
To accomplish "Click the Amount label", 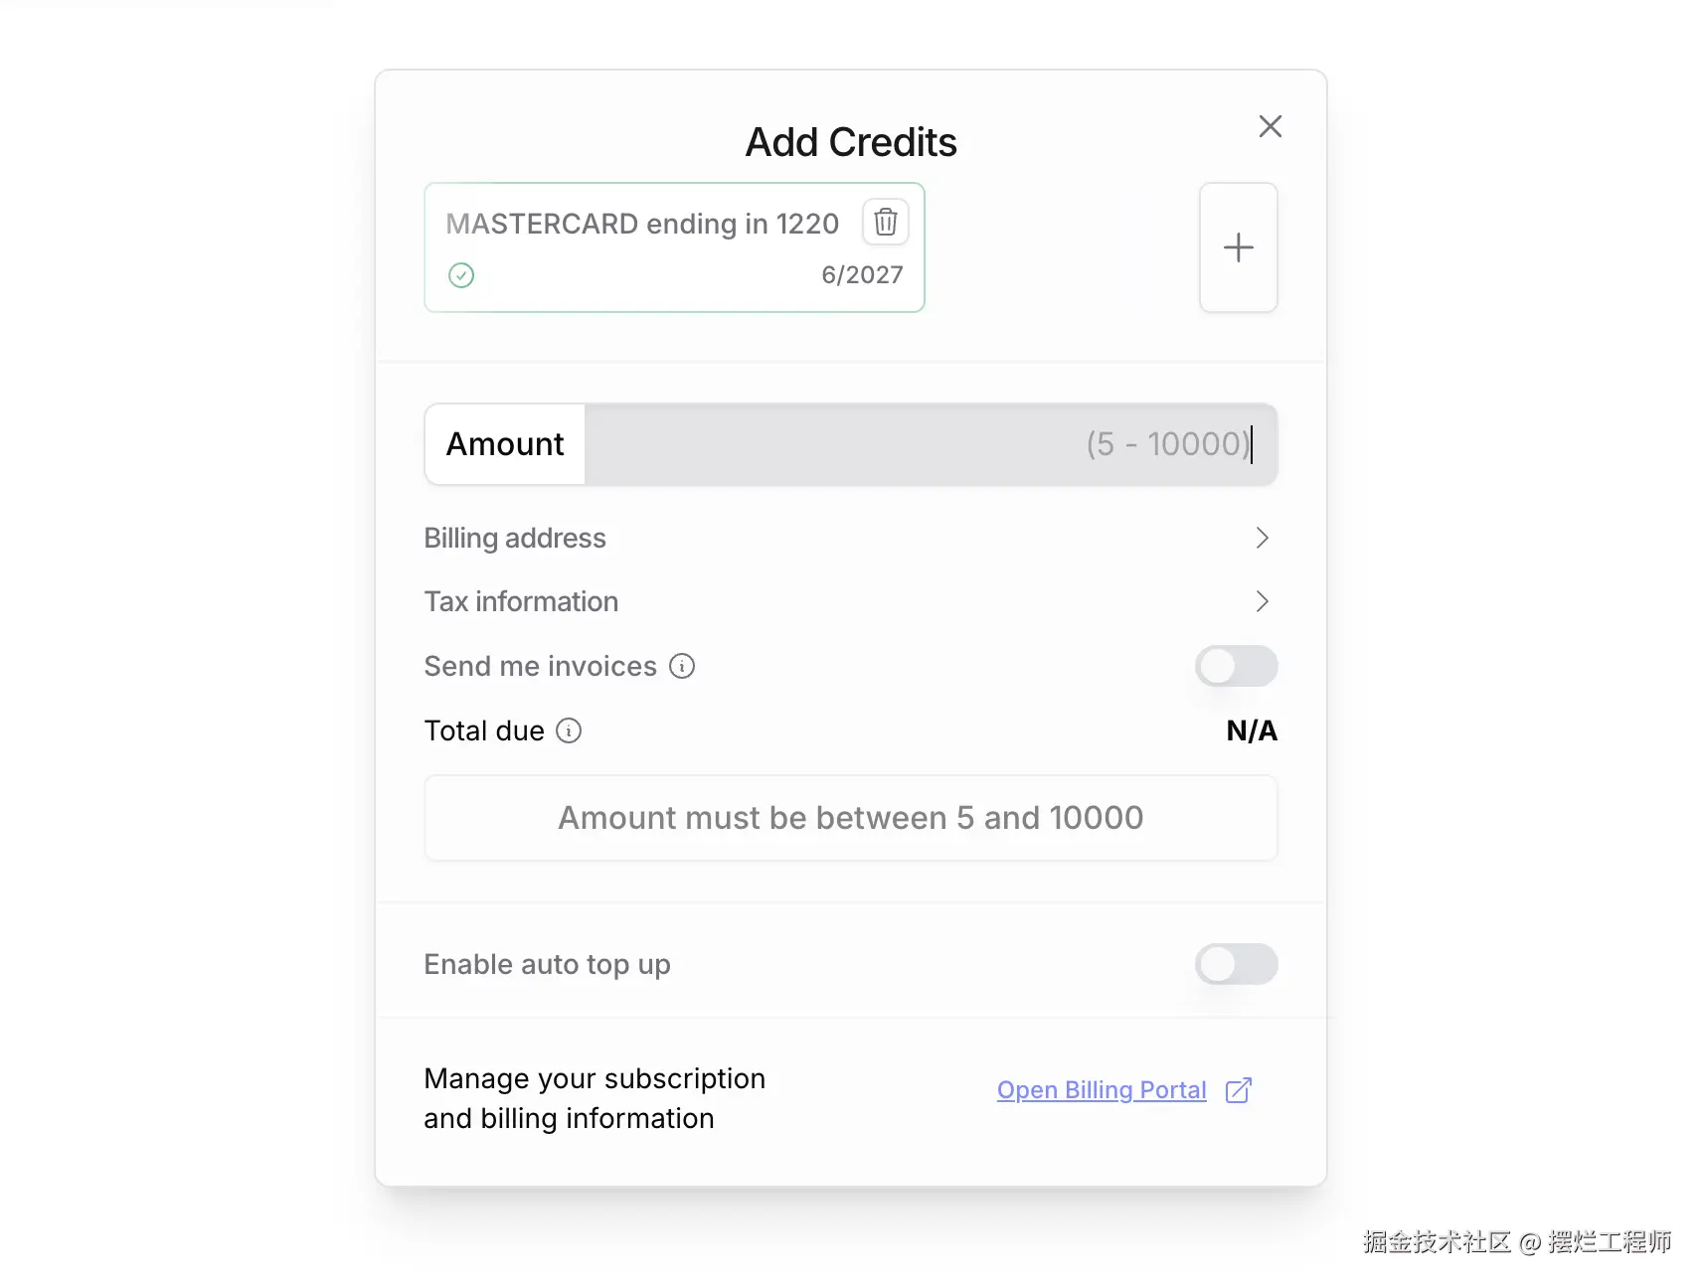I will tap(505, 444).
